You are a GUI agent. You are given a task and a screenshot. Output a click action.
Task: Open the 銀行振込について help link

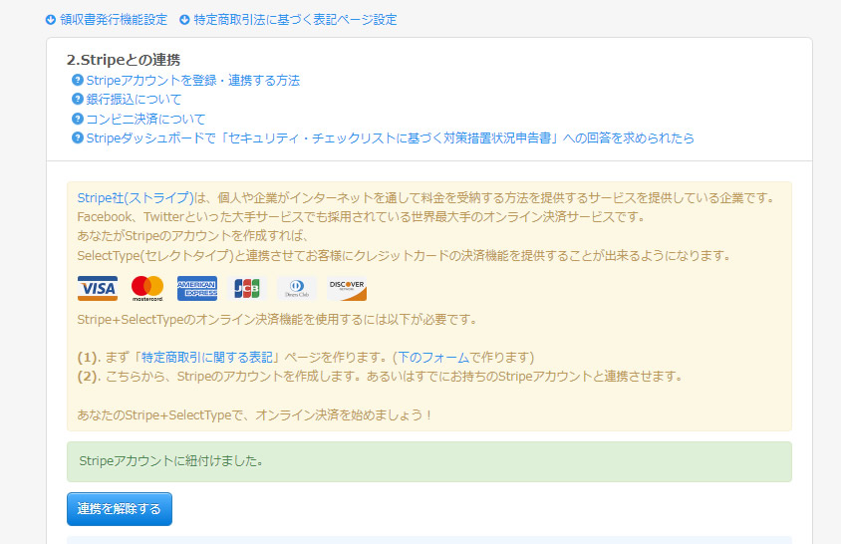click(x=134, y=100)
